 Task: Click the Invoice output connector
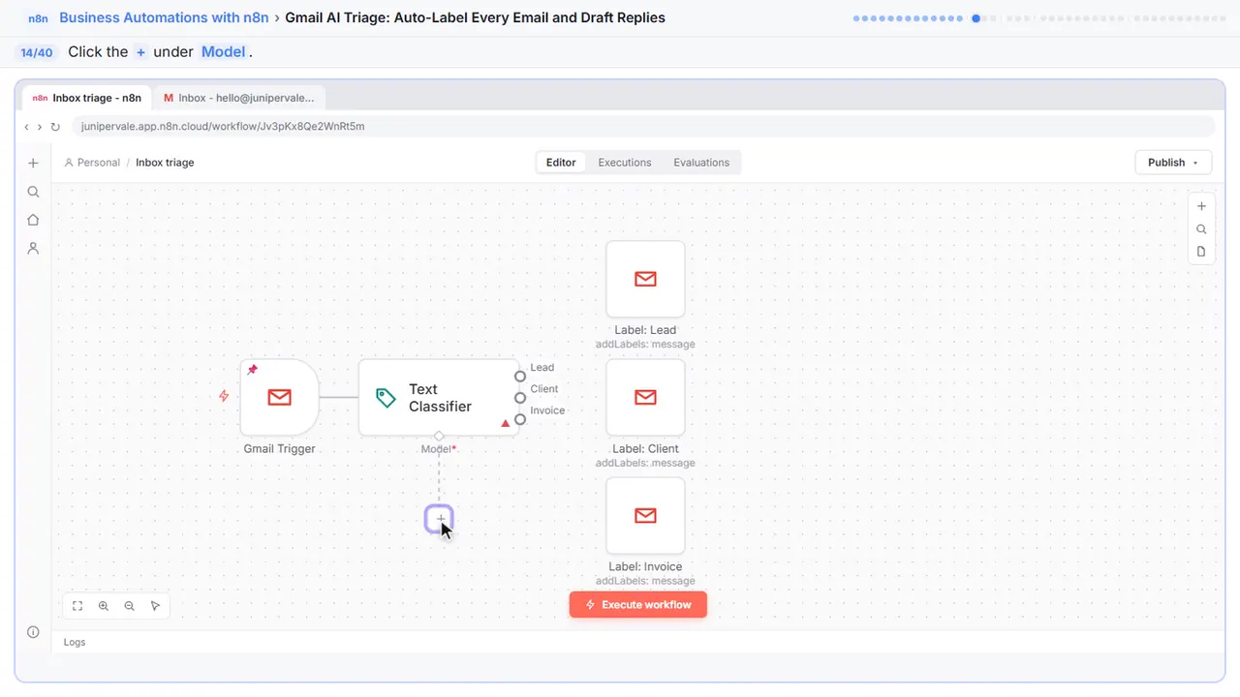pyautogui.click(x=520, y=419)
